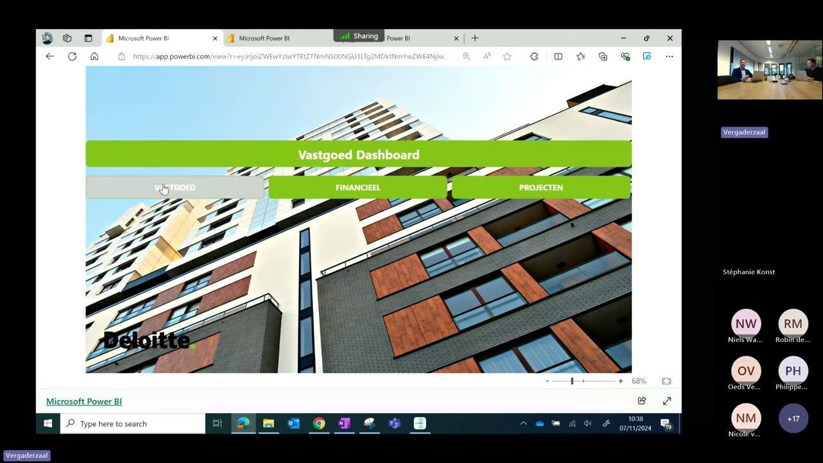Viewport: 823px width, 463px height.
Task: Switch to the first Microsoft Power BI tab
Action: click(x=162, y=39)
